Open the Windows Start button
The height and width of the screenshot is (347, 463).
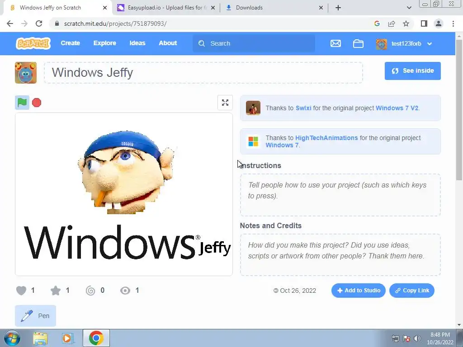tap(12, 338)
